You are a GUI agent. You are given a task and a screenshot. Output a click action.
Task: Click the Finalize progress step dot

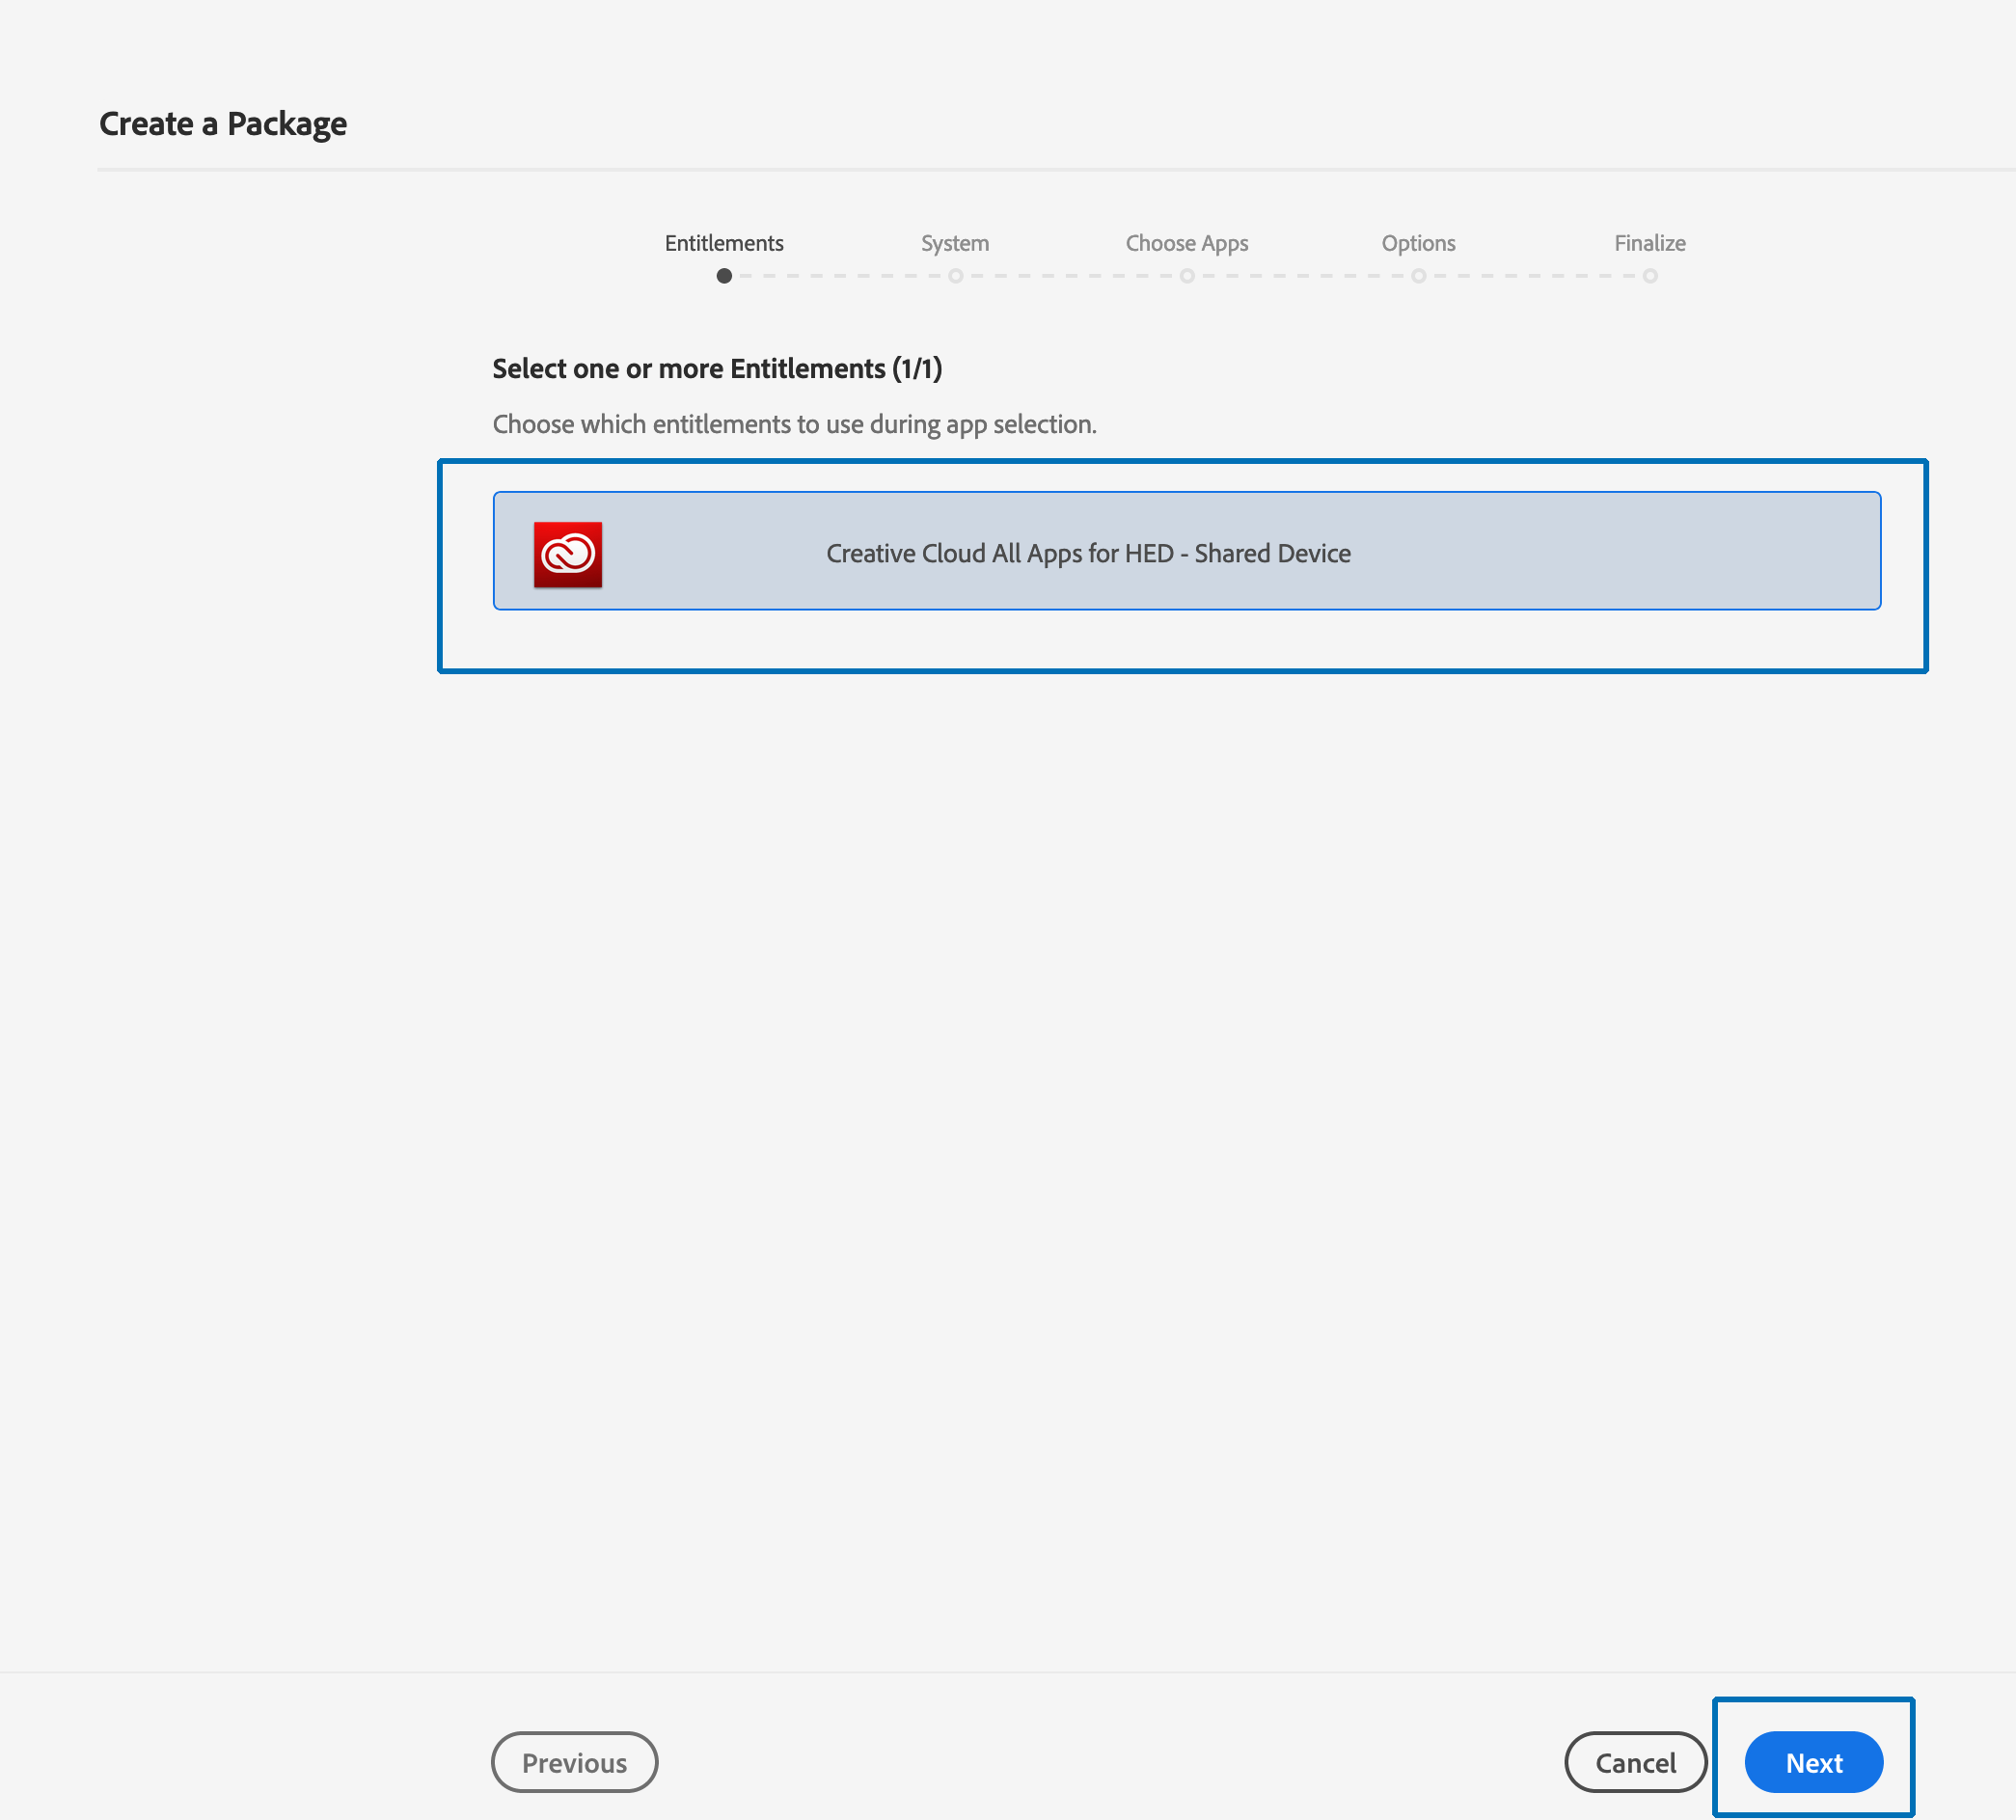1650,276
